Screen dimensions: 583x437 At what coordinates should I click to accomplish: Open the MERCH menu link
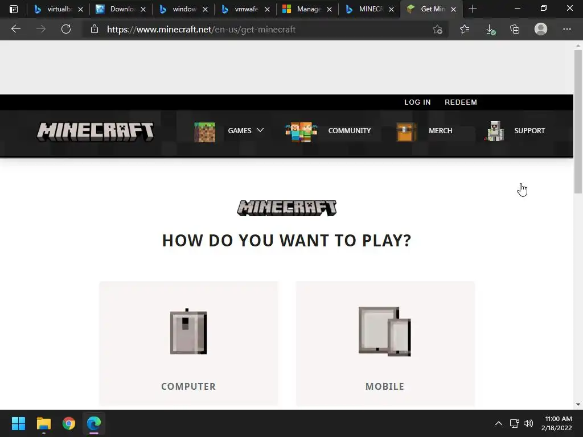click(440, 131)
